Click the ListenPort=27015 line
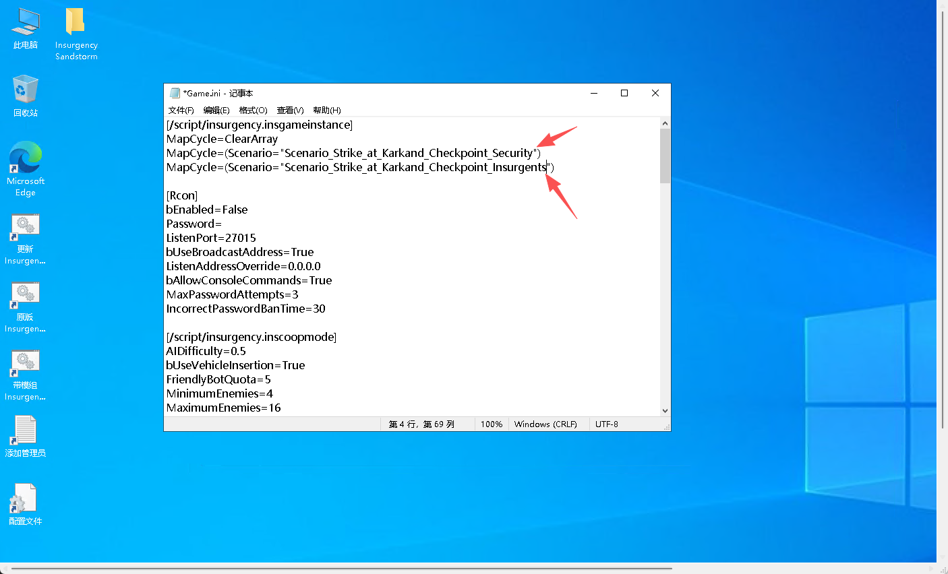Screen dimensions: 948x574 click(211, 238)
